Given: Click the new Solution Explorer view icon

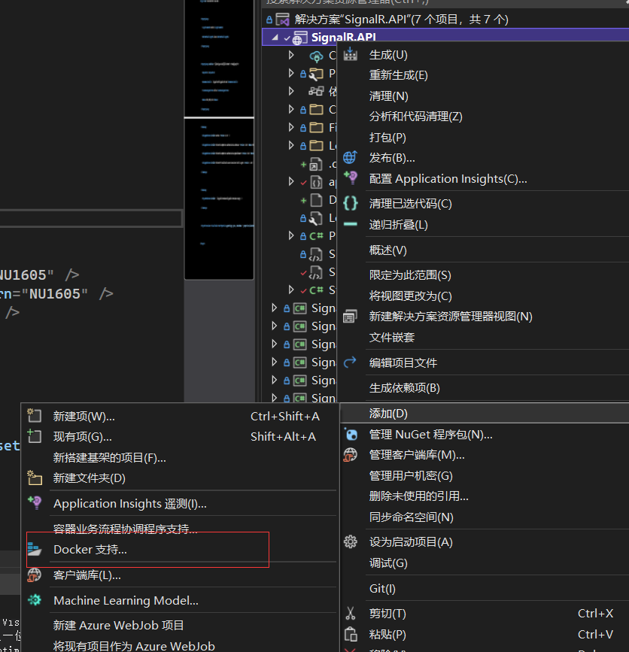Looking at the screenshot, I should (351, 317).
